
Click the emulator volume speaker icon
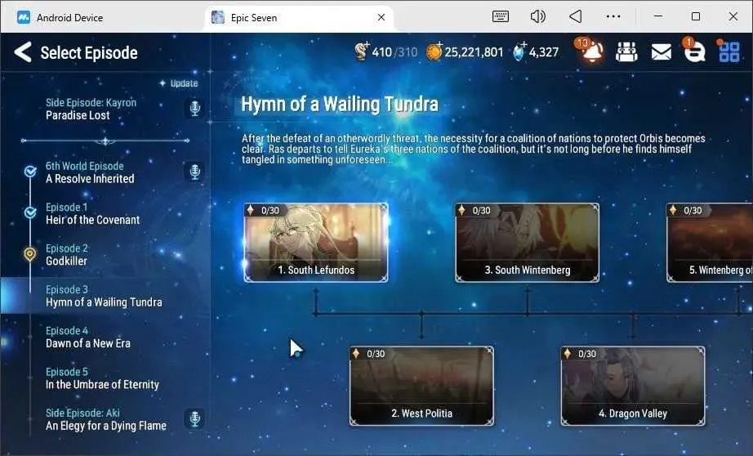click(538, 17)
